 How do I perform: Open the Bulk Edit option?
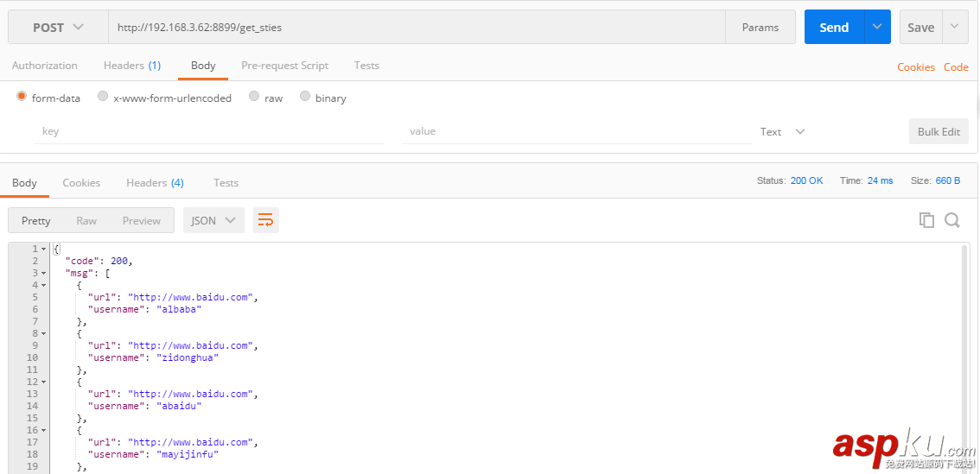(939, 132)
